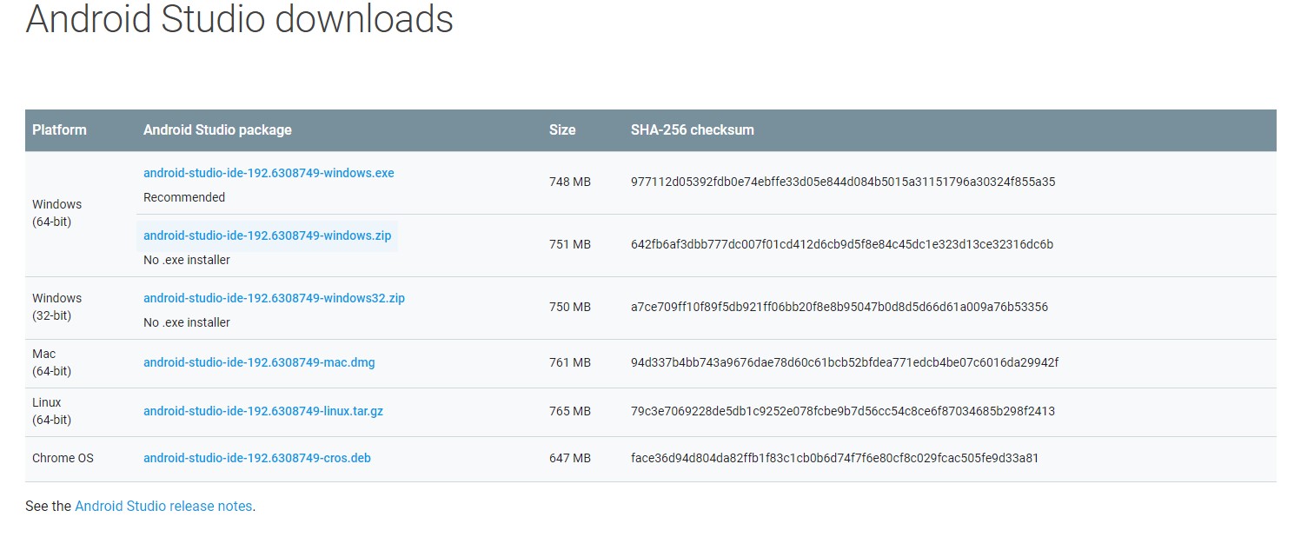Click the Linux (64-bit) platform cell
Screen dimensions: 1314x537
pos(52,411)
